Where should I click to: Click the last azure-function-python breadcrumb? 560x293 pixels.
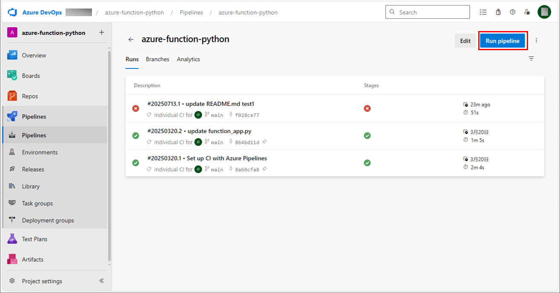(248, 12)
